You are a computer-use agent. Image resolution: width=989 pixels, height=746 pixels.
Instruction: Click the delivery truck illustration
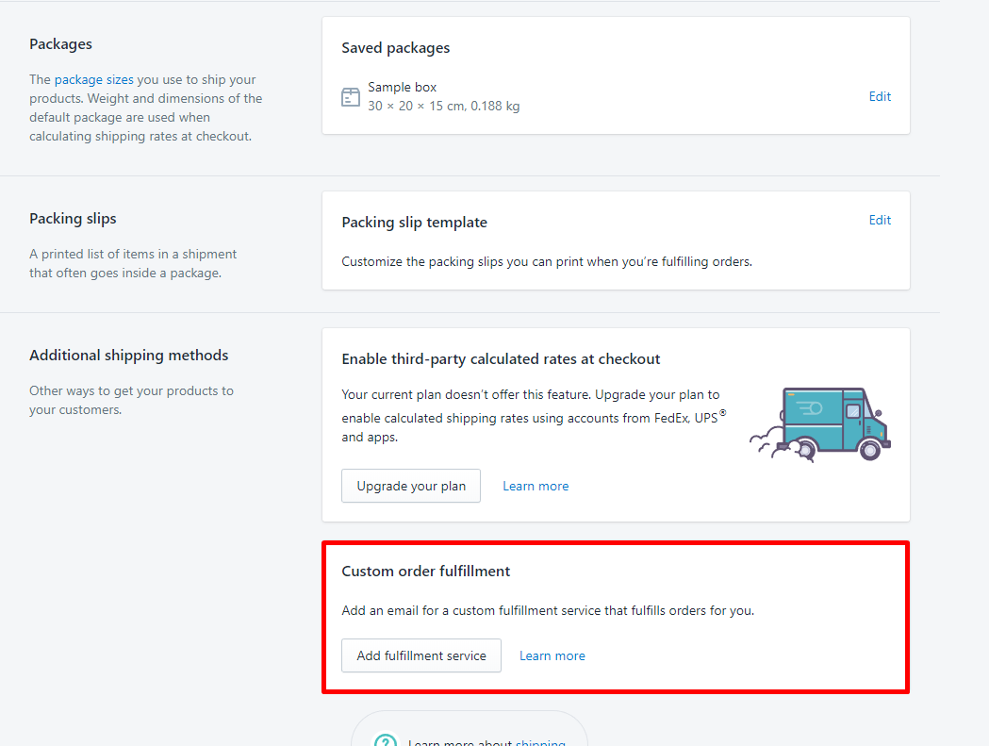[x=822, y=423]
